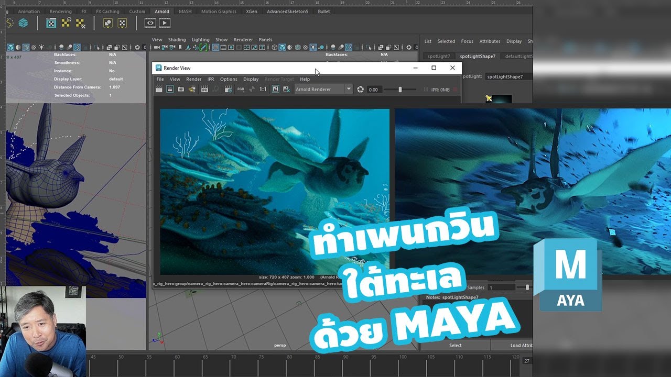Click the Samples value field showing 1
Image resolution: width=671 pixels, height=377 pixels.
coord(501,287)
